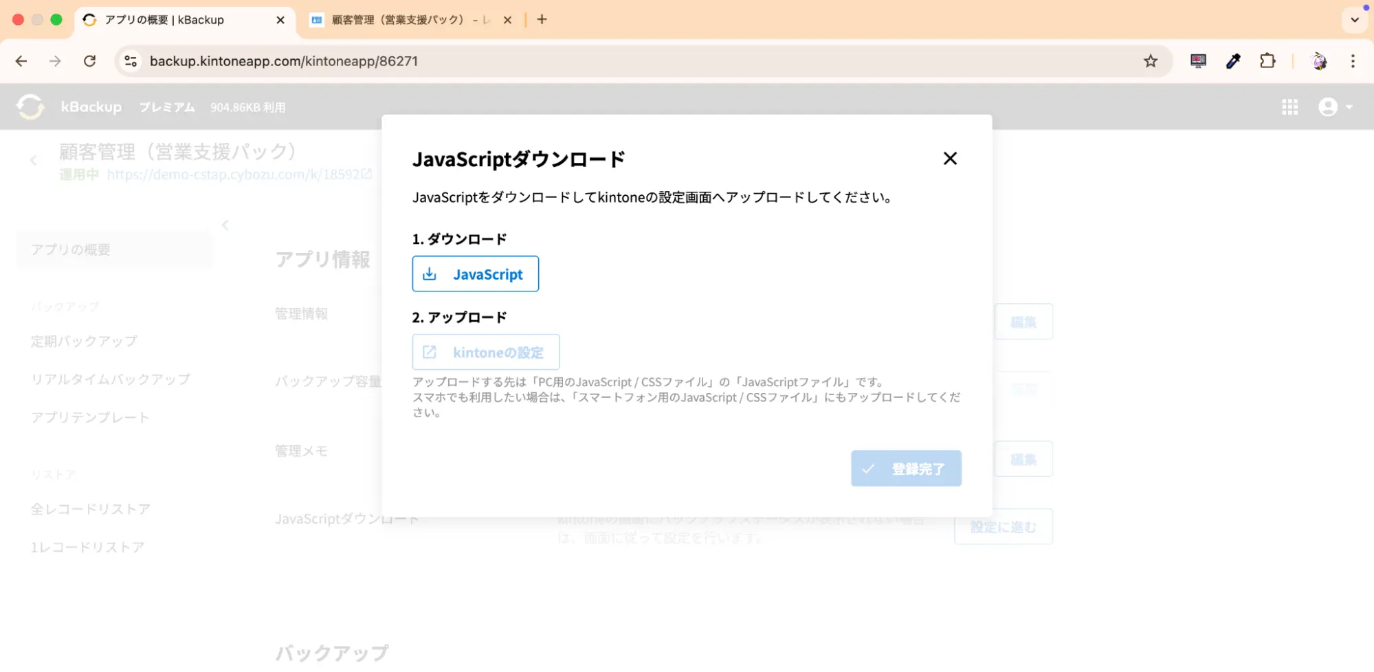The width and height of the screenshot is (1374, 672).
Task: Click the プレミアム plan label
Action: pos(167,107)
